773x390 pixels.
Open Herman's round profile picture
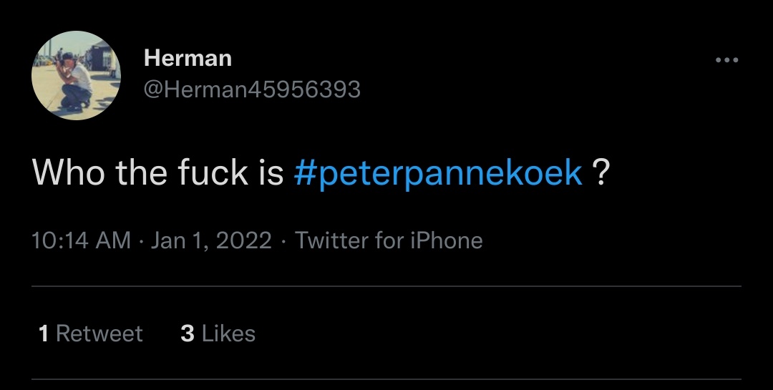[x=76, y=75]
